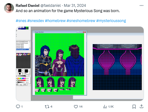
Task: Open Rafael Daniel's profile picture
Action: click(9, 8)
